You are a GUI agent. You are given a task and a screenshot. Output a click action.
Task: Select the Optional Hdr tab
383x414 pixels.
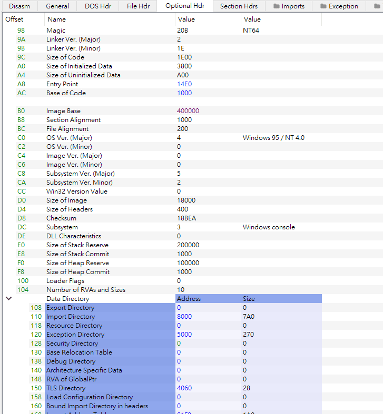pos(185,6)
